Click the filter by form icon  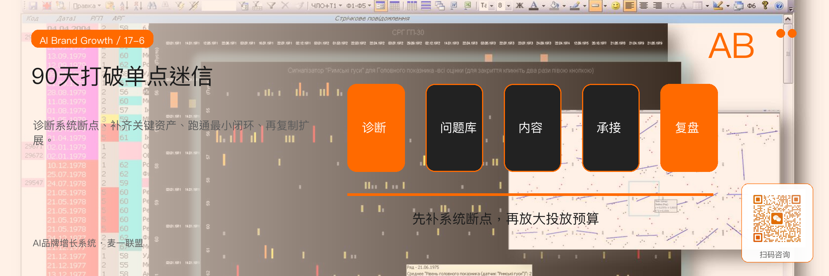click(244, 5)
